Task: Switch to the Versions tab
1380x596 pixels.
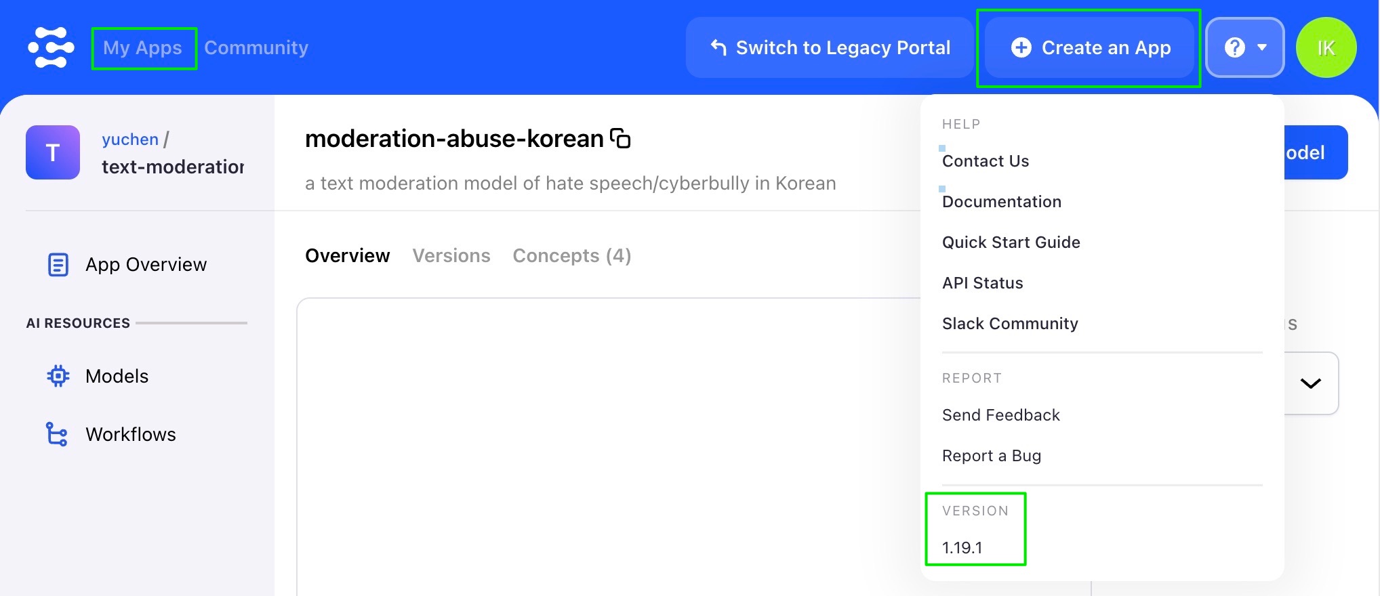Action: pyautogui.click(x=451, y=255)
